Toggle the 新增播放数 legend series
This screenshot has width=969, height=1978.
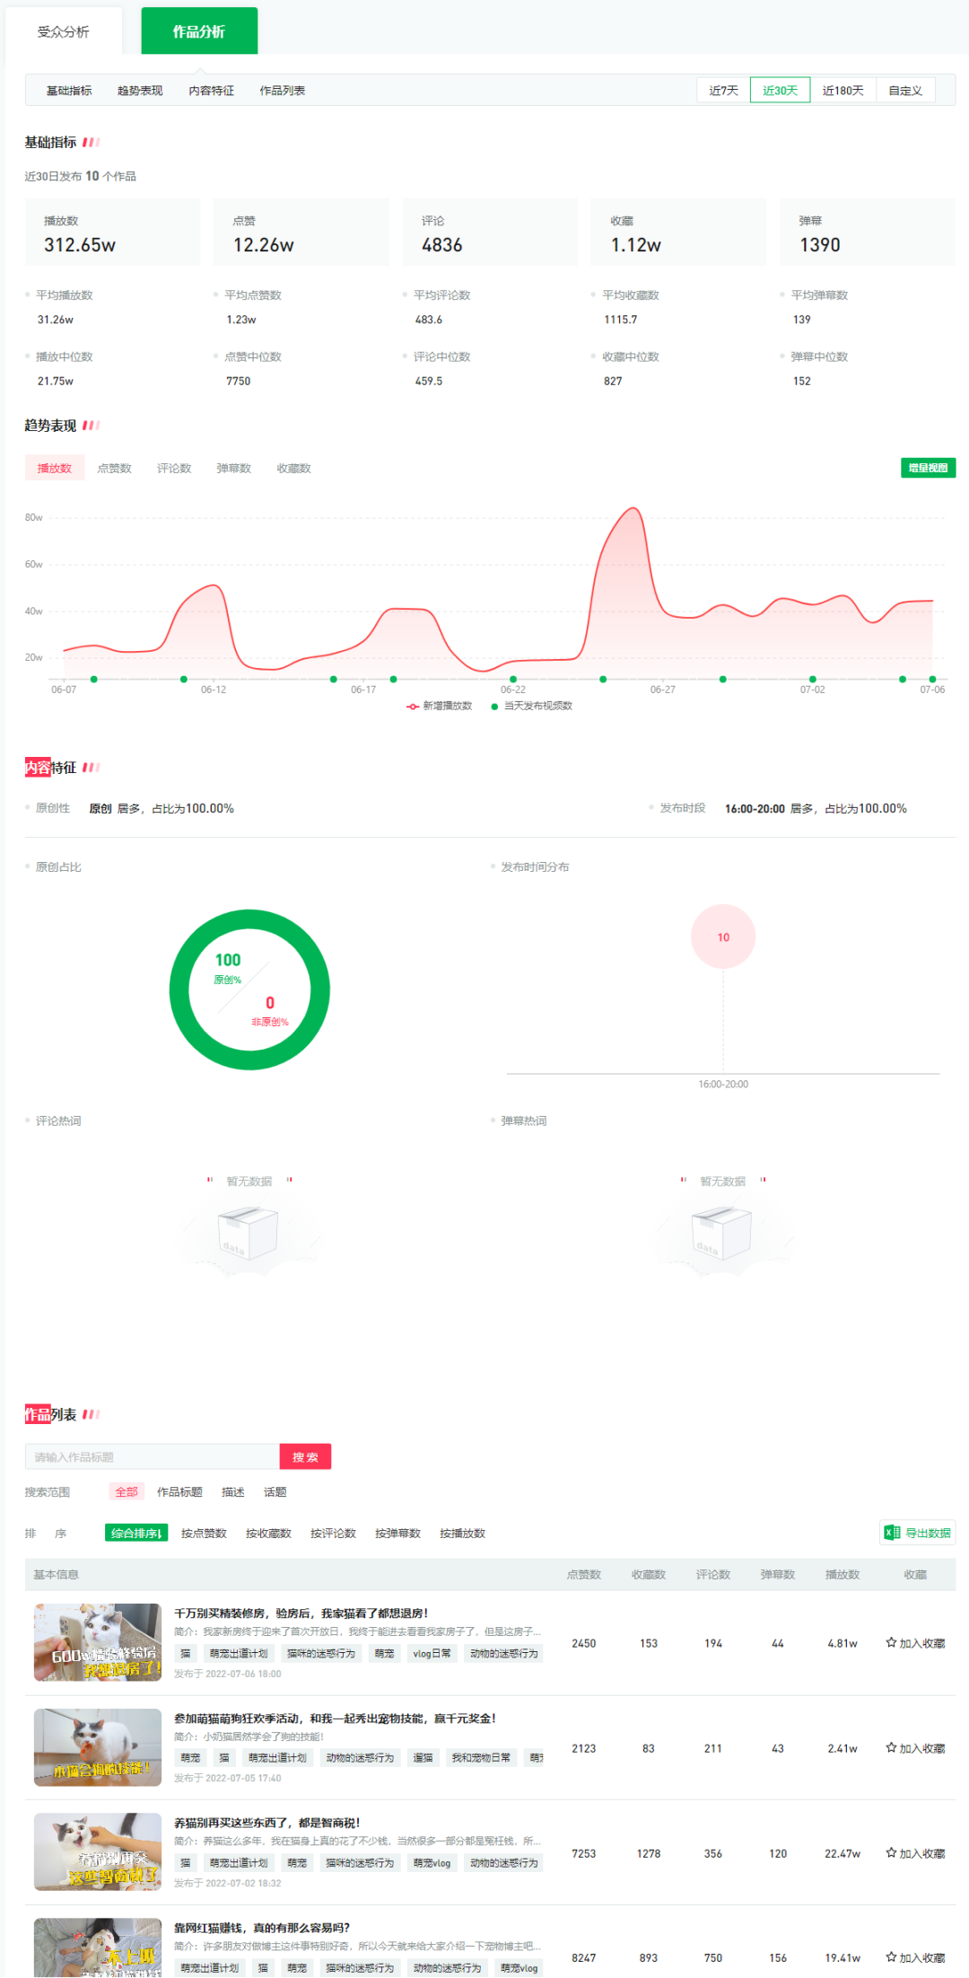440,706
